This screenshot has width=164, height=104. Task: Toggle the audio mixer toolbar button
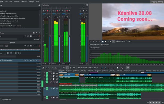(x=128, y=68)
